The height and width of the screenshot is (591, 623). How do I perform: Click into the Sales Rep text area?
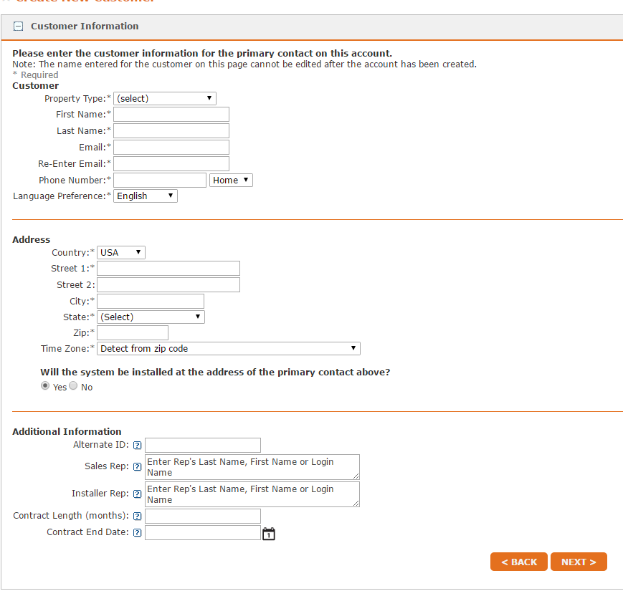coord(252,467)
